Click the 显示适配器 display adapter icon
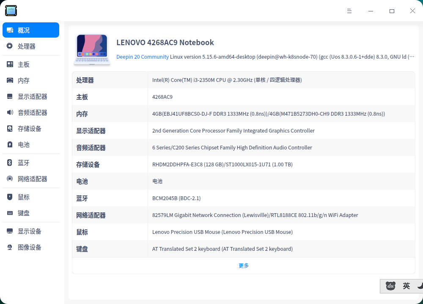The image size is (423, 304). (x=10, y=96)
